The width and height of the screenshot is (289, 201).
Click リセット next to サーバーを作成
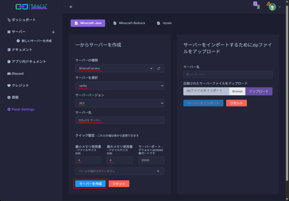click(x=119, y=184)
